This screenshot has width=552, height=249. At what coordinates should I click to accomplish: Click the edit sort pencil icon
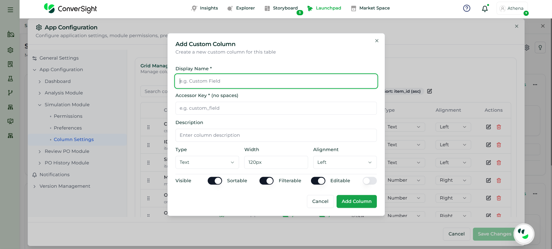429,91
